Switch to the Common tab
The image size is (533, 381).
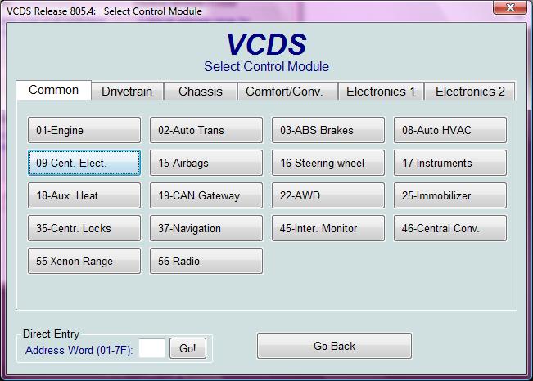(54, 90)
